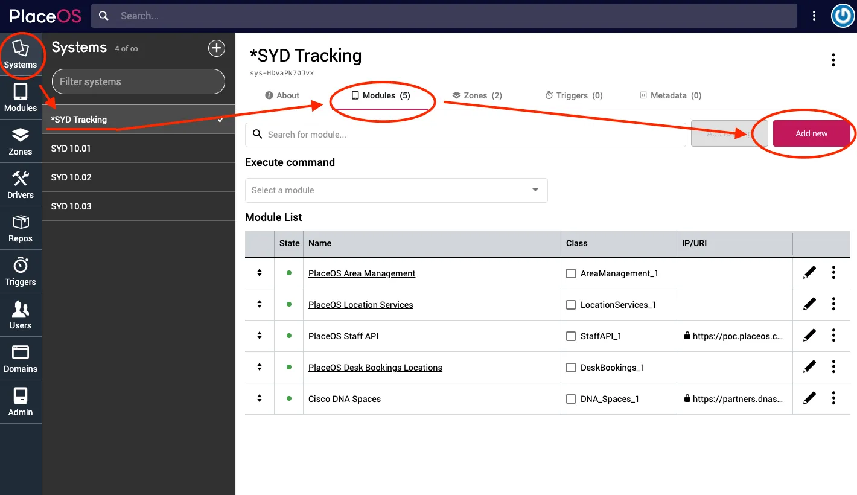Open the Zones sidebar icon
This screenshot has width=857, height=495.
coord(21,141)
